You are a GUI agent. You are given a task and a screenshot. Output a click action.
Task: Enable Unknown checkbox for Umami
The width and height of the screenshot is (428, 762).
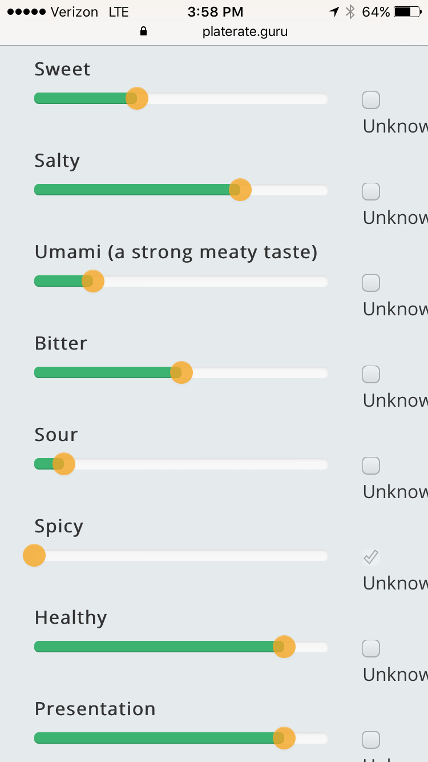(371, 283)
